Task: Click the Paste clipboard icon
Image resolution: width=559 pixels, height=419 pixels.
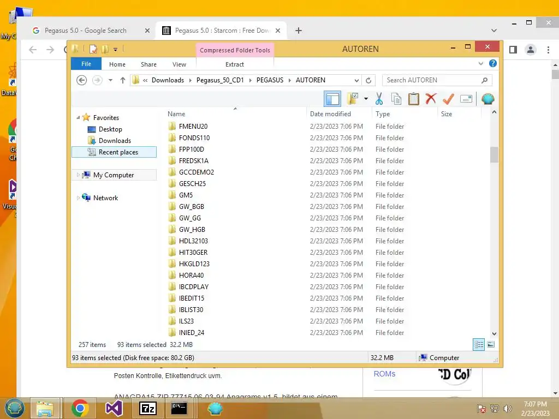Action: [x=413, y=99]
